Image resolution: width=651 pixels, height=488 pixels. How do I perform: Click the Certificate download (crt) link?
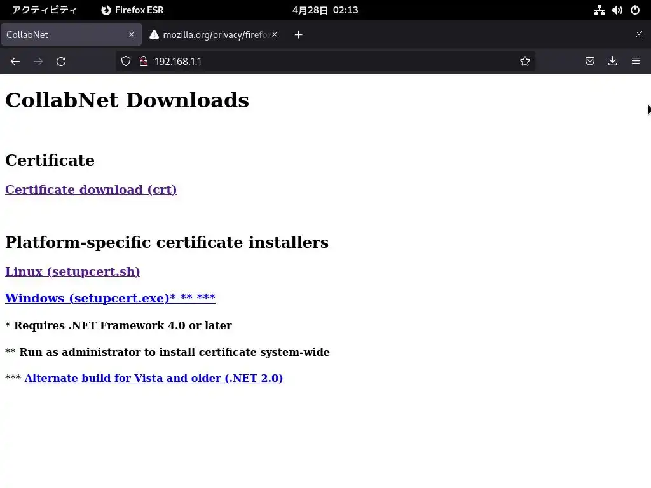91,189
